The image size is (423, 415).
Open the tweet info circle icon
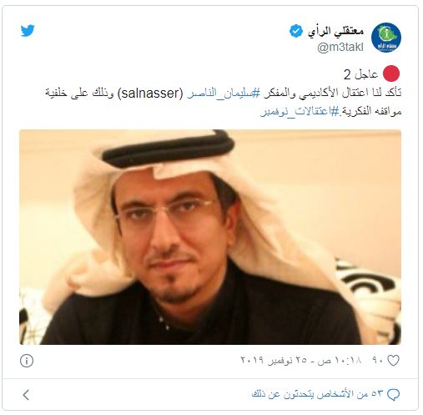27,361
